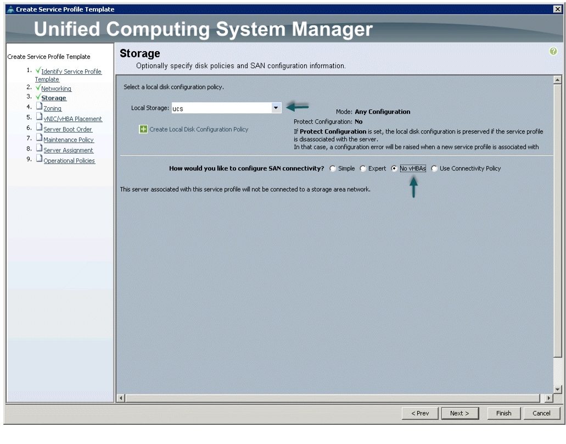Click the horizontal scrollbar right arrow
Image resolution: width=566 pixels, height=444 pixels.
coord(548,398)
